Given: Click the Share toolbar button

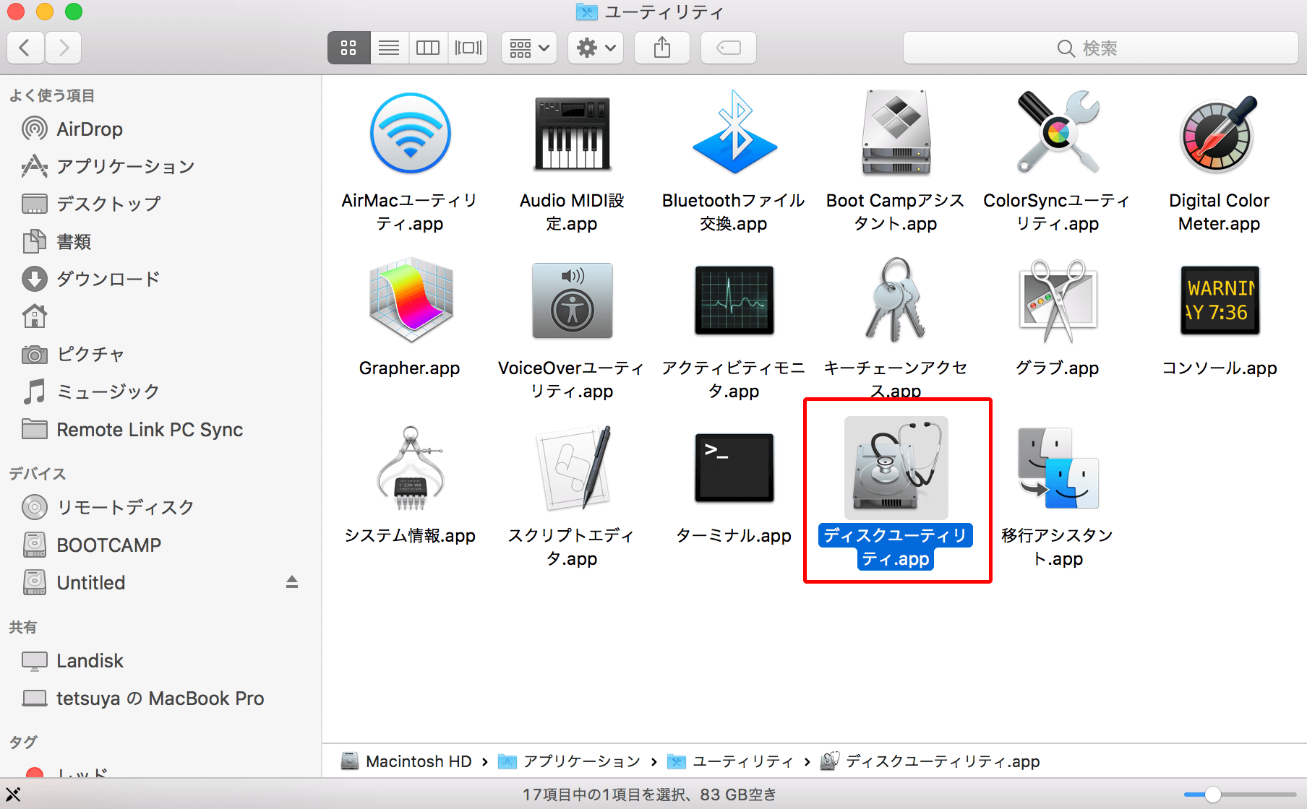Looking at the screenshot, I should pos(662,48).
